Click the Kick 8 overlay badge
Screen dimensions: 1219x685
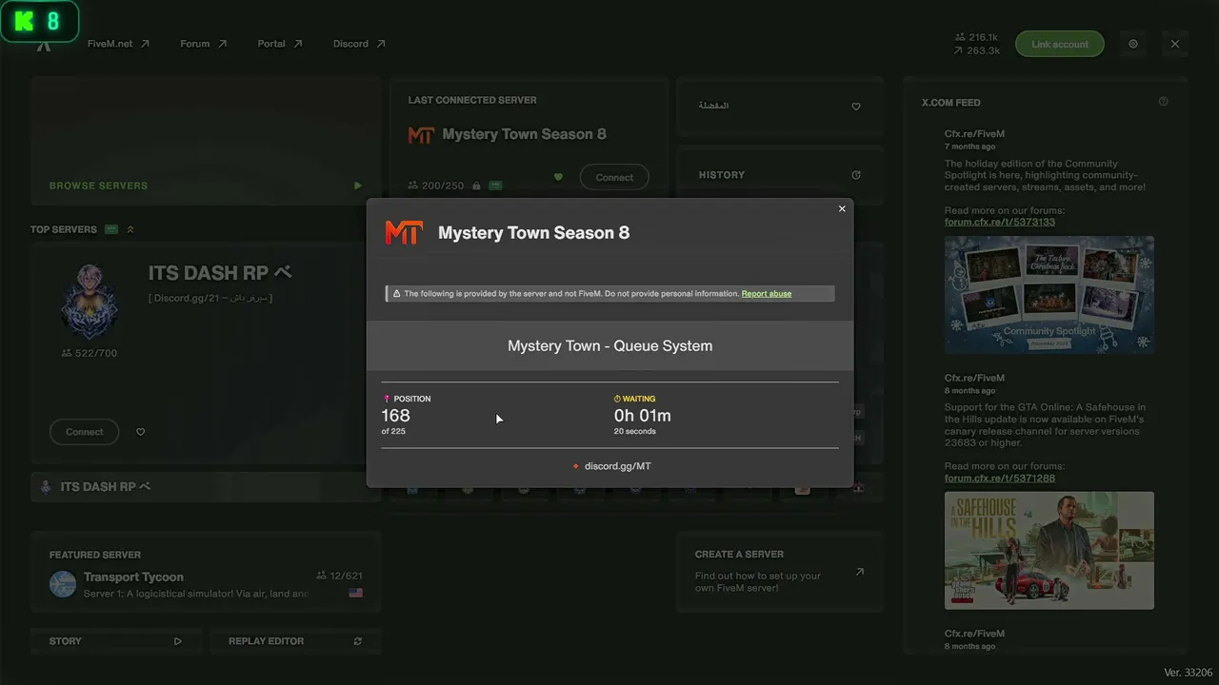click(39, 21)
